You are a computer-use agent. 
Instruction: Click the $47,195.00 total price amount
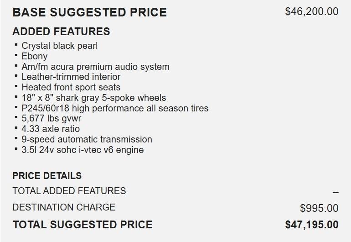pos(311,225)
